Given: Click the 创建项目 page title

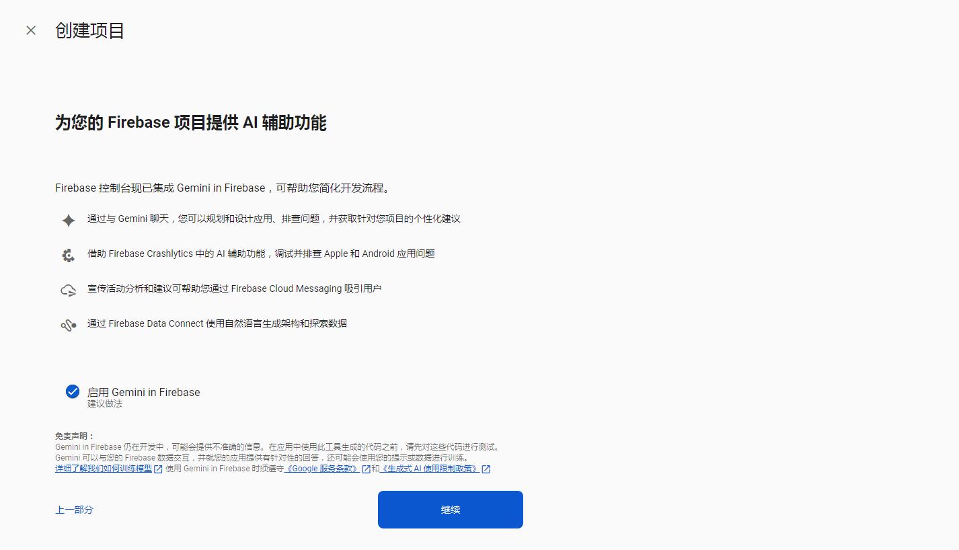Looking at the screenshot, I should (90, 31).
